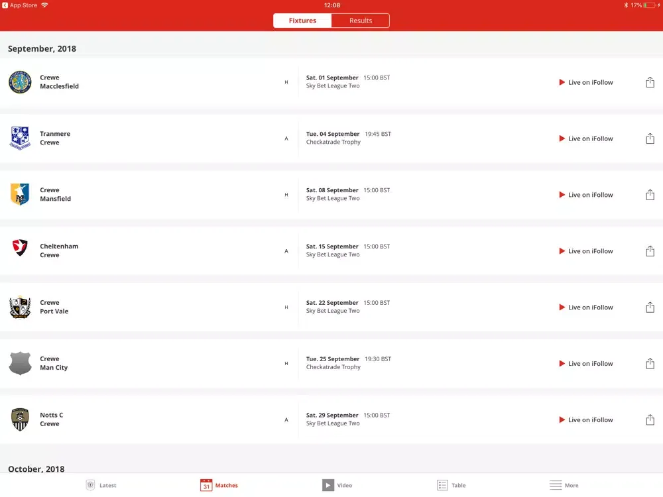The height and width of the screenshot is (497, 663).
Task: Select the 'Sat. 29 September' date text
Action: (x=332, y=415)
